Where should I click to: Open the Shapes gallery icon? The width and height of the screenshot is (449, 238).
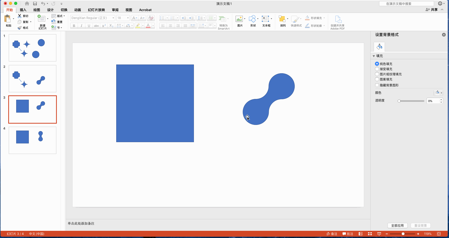[252, 19]
